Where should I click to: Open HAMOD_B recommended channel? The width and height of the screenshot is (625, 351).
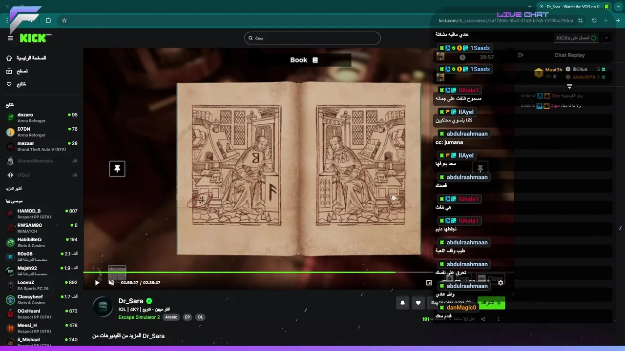pos(42,214)
